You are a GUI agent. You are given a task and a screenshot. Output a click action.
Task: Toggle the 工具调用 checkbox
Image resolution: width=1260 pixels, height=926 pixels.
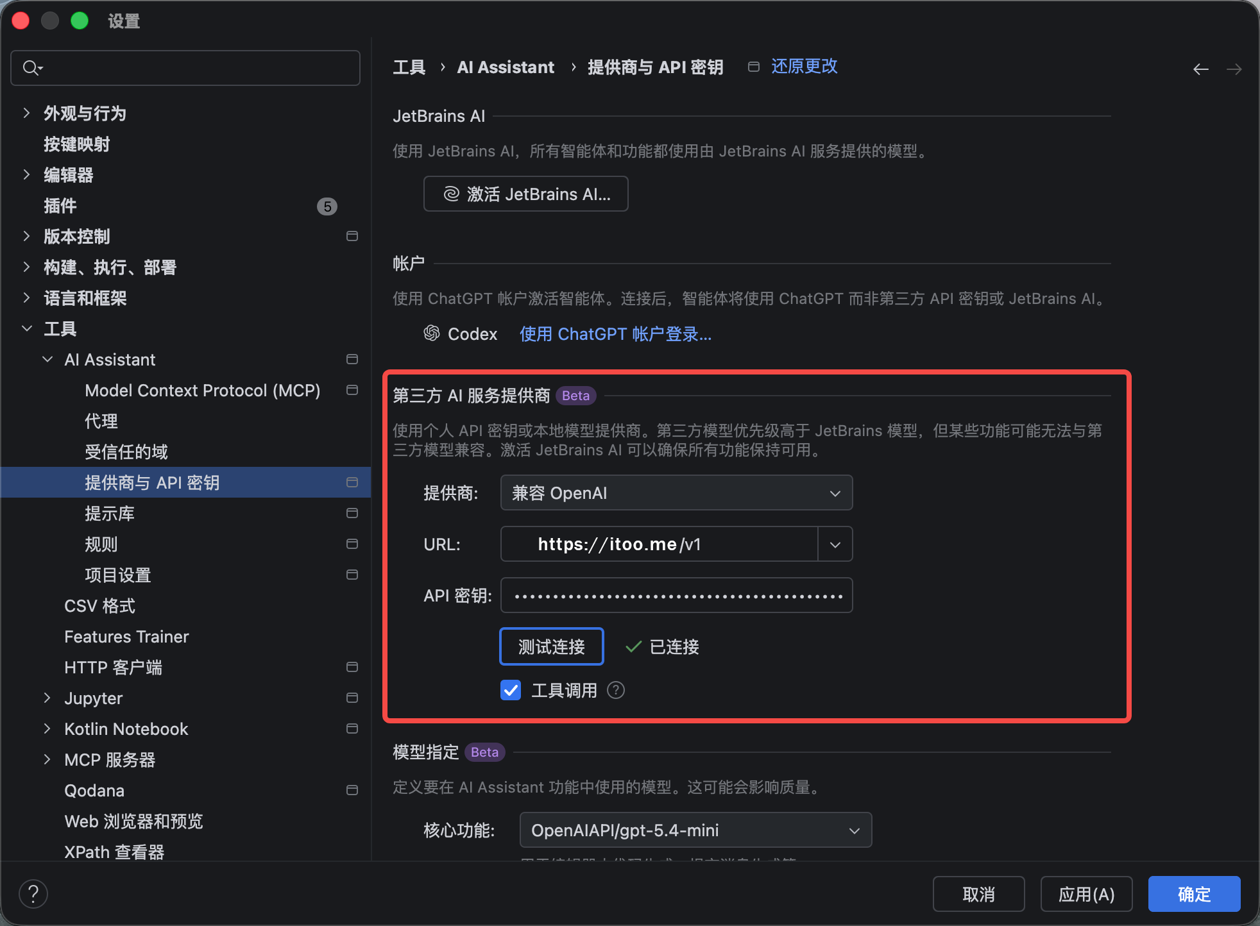coord(511,690)
